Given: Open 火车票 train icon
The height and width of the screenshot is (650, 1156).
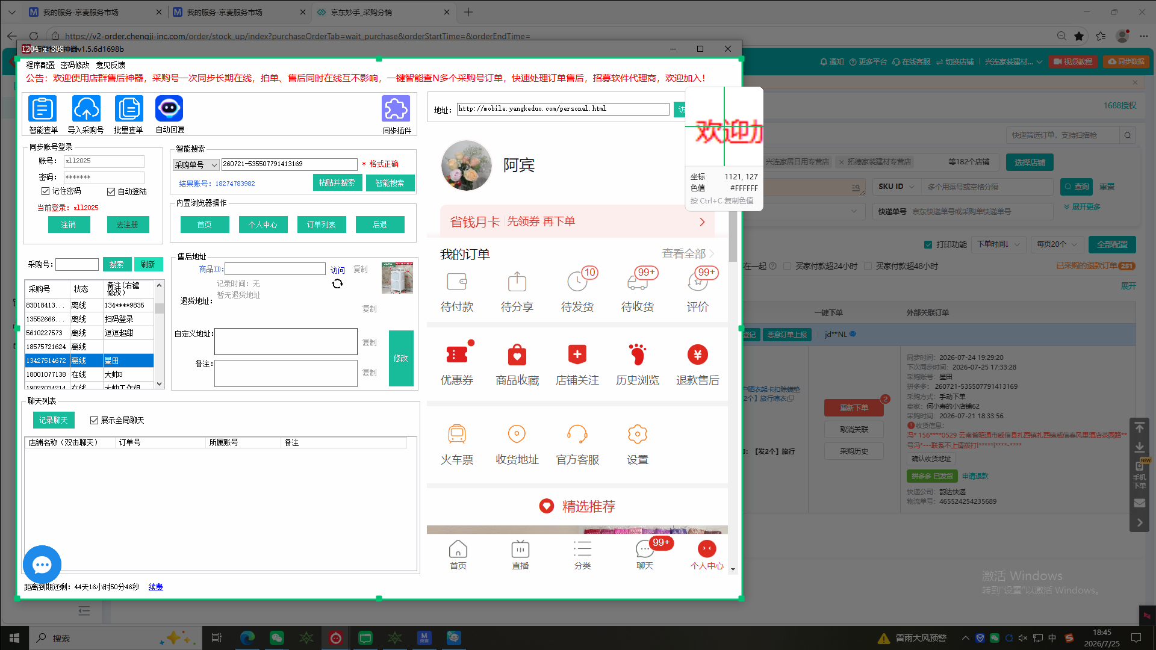Looking at the screenshot, I should (457, 434).
